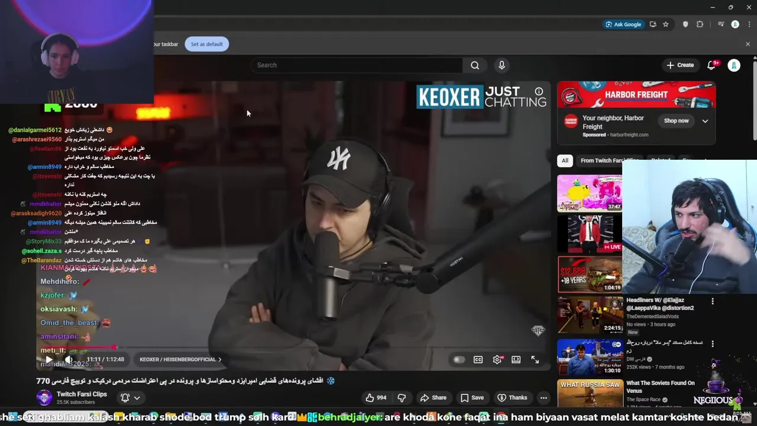Play the video with the play button

(x=49, y=359)
